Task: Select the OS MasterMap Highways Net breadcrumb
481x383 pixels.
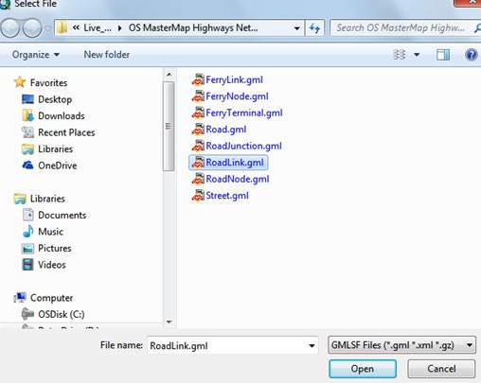Action: [x=193, y=28]
